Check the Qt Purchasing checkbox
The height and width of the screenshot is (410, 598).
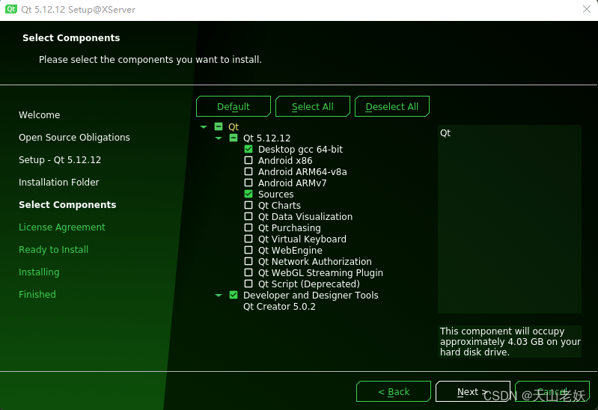coord(248,227)
